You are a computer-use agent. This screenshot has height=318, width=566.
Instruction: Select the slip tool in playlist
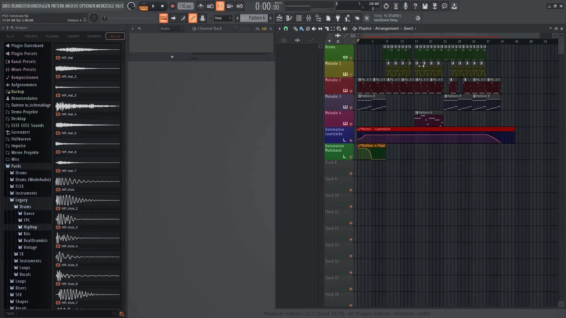[x=320, y=29]
